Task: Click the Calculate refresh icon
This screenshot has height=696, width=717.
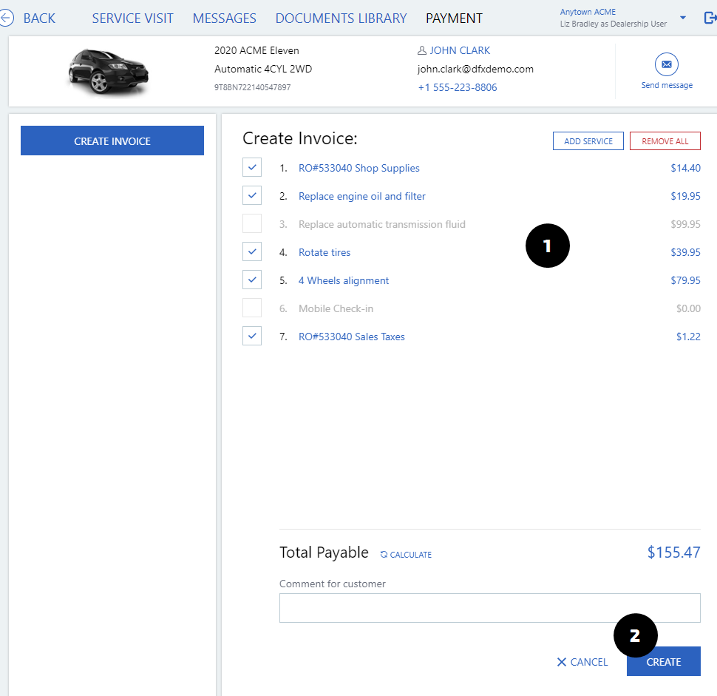Action: (x=384, y=555)
